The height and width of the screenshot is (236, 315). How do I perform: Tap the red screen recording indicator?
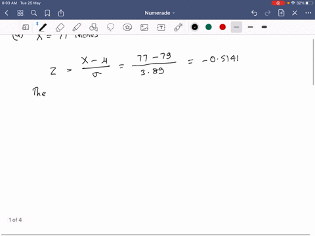pos(278,3)
